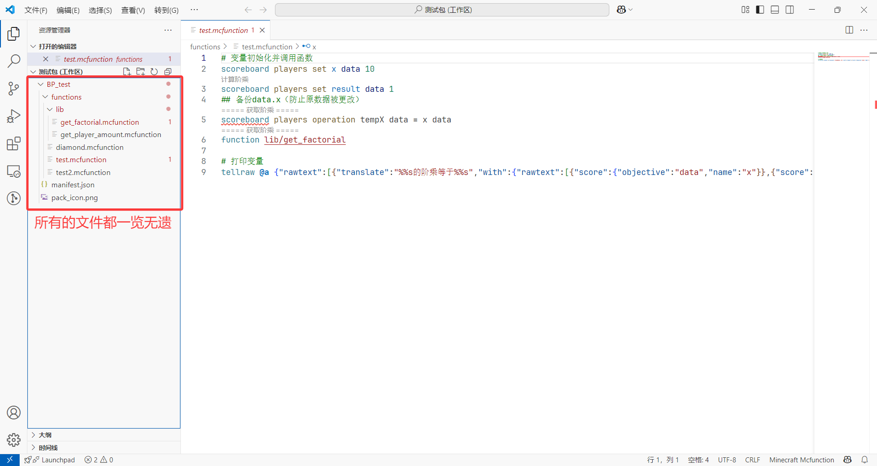Screen dimensions: 877x466
Task: Open the 查看(V) menu
Action: point(133,10)
